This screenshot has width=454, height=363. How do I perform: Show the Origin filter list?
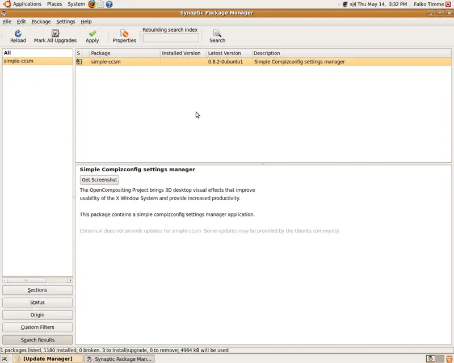point(37,315)
